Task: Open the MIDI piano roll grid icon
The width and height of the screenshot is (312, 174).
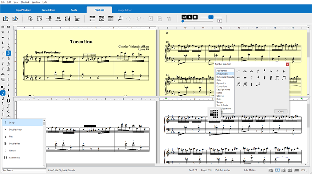Action: click(111, 19)
